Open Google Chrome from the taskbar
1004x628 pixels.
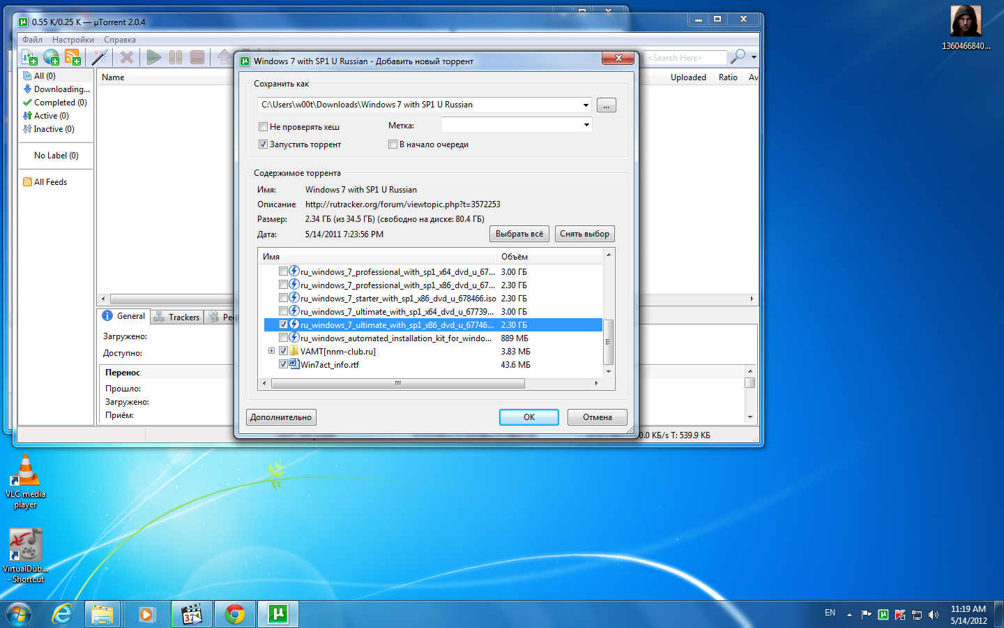point(235,614)
